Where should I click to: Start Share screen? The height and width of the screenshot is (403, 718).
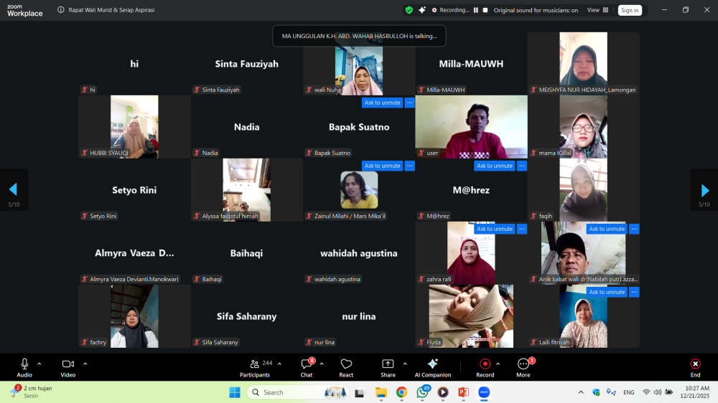coord(388,368)
